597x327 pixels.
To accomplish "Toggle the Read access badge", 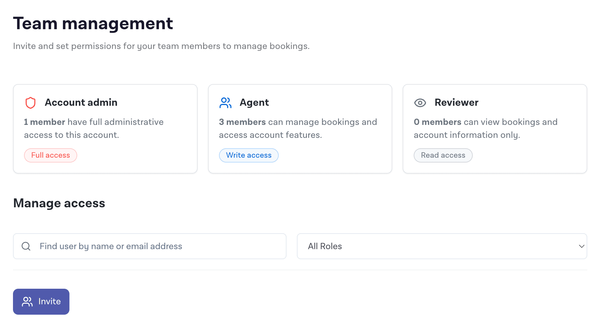I will click(x=443, y=155).
